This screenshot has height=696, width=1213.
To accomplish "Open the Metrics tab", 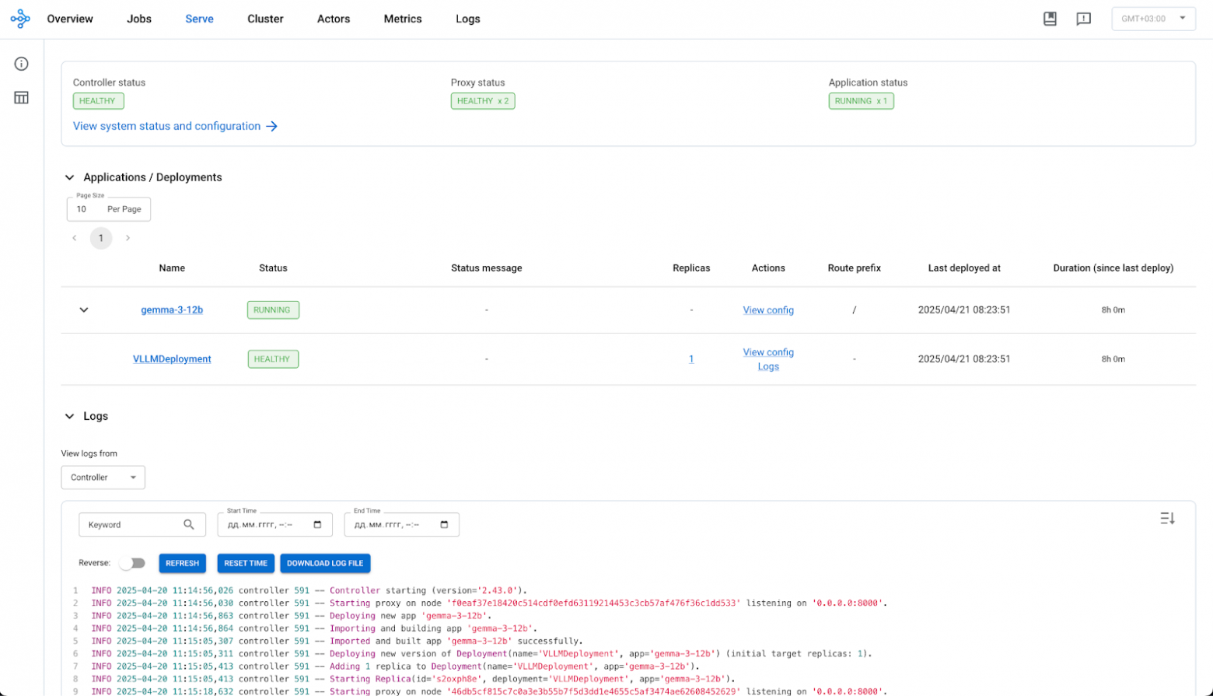I will 402,19.
